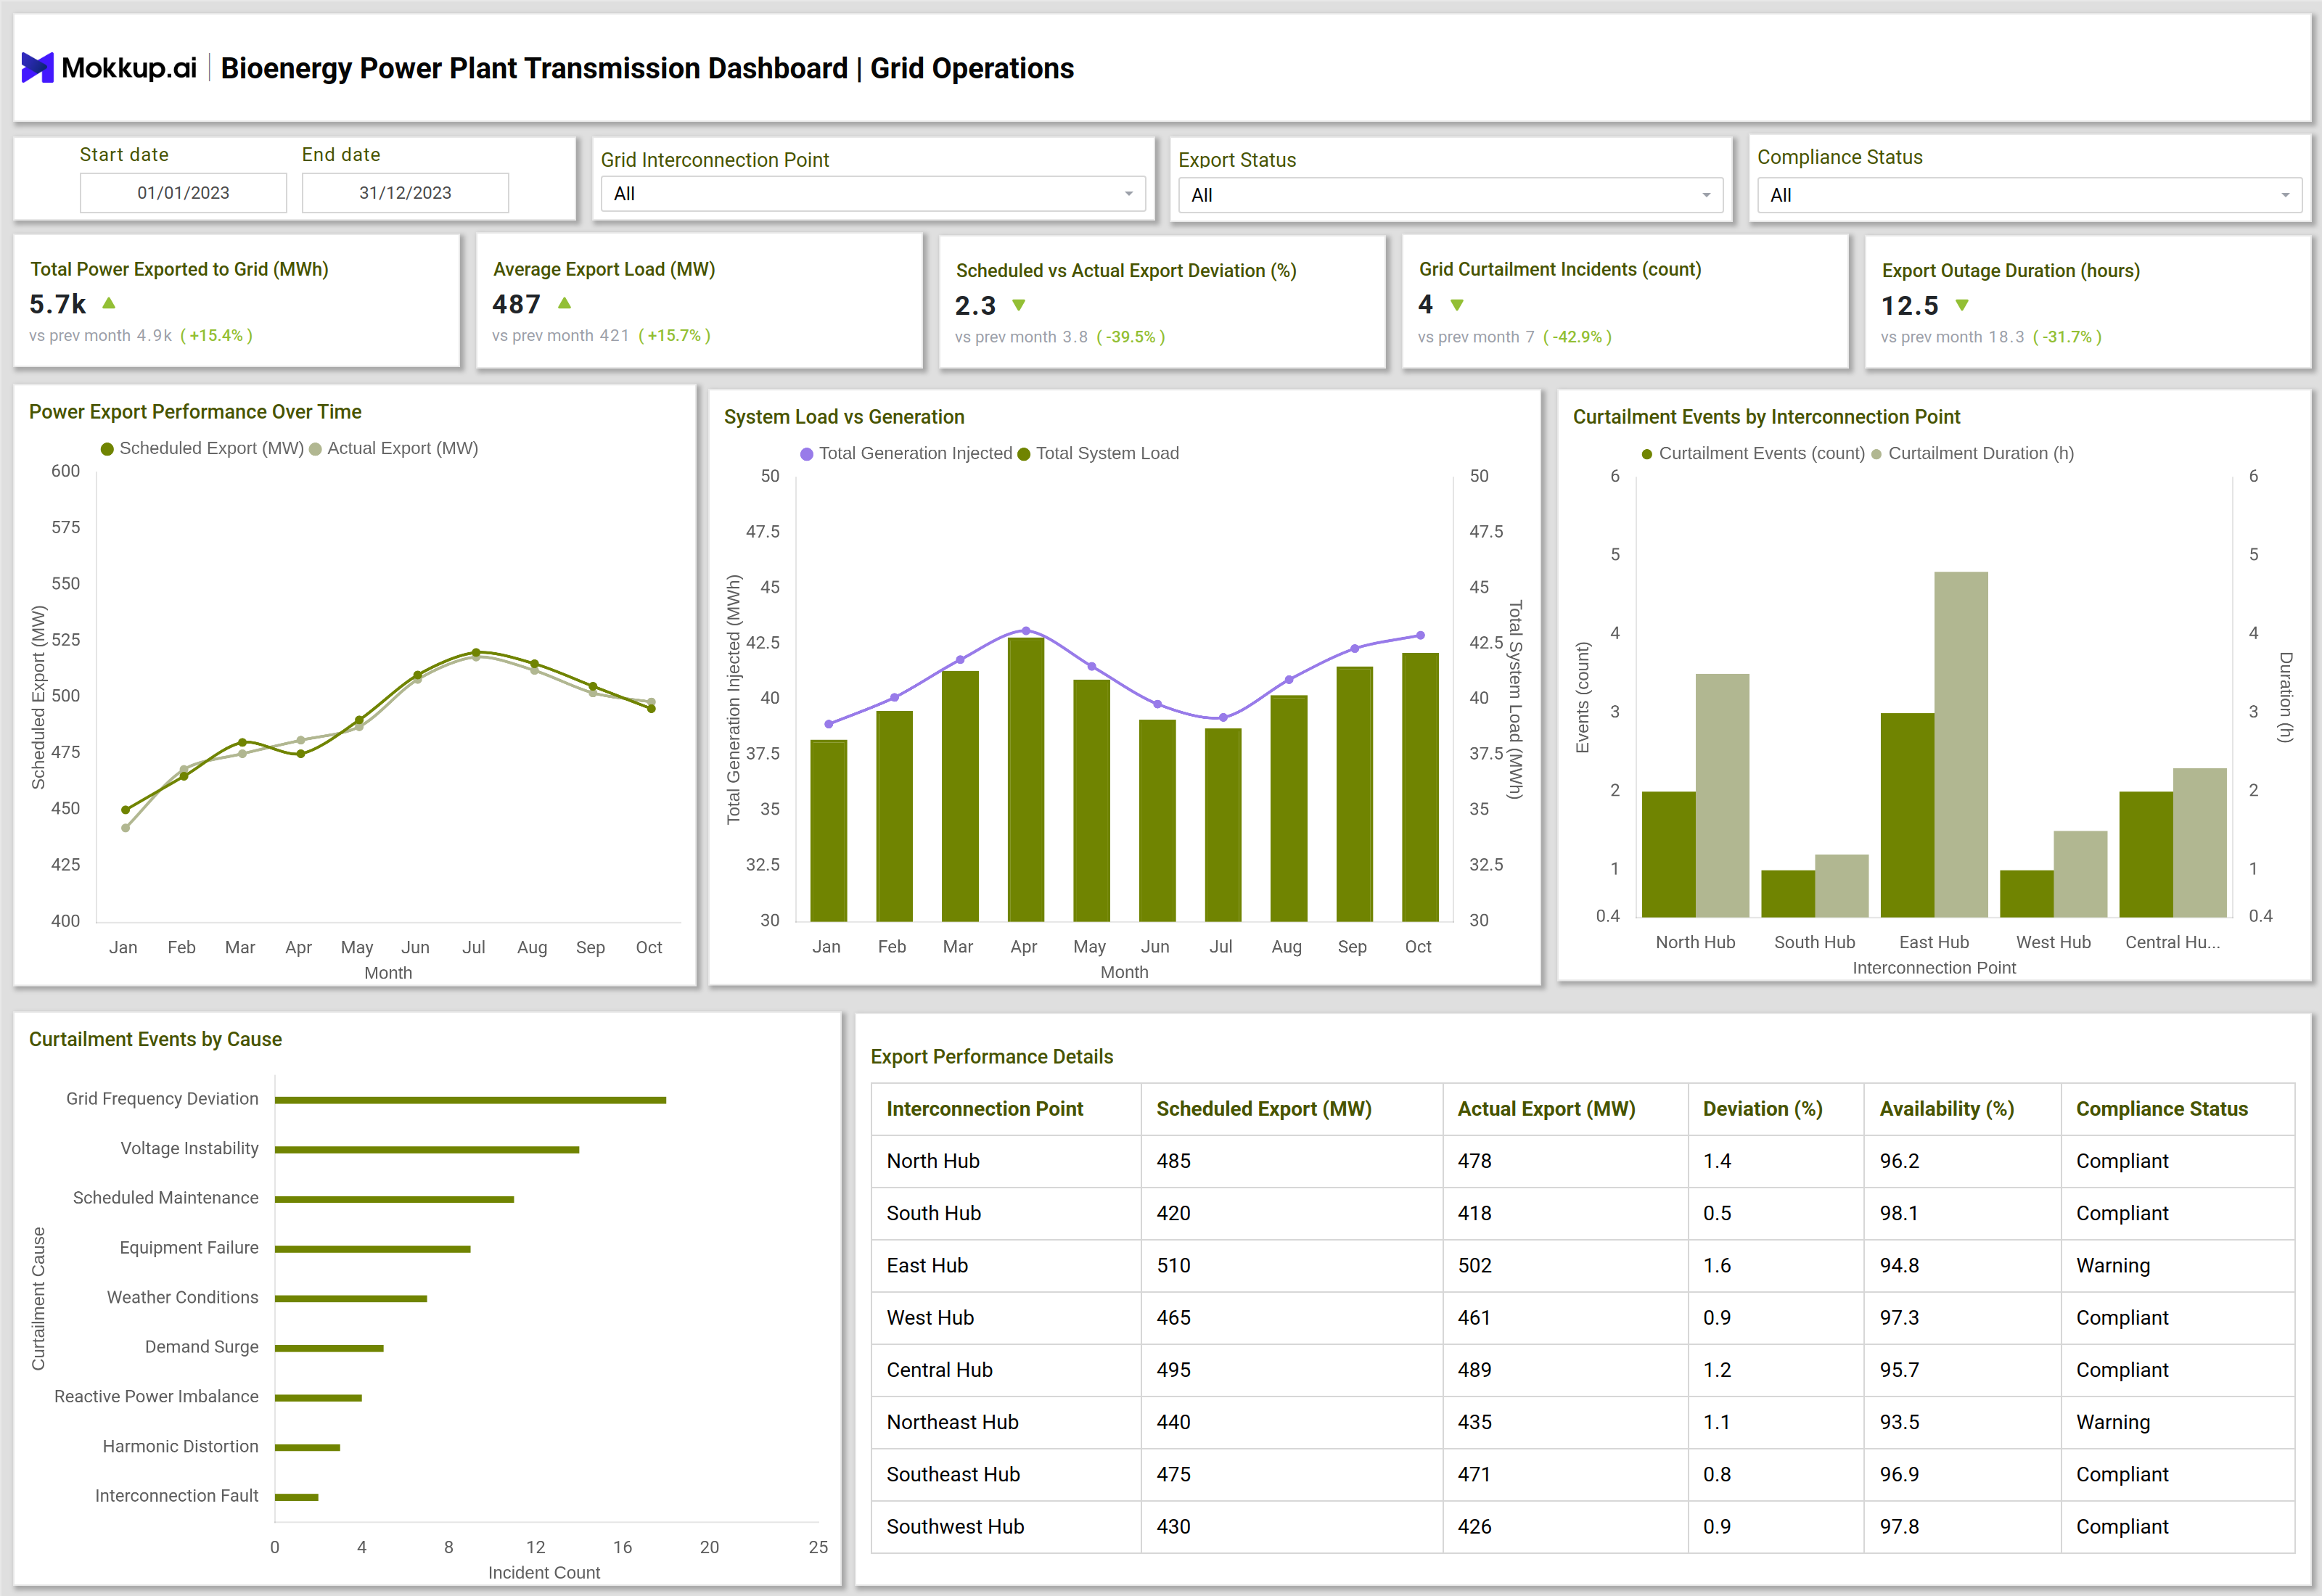Toggle Scheduled Export (MW) legend entry
This screenshot has width=2322, height=1596.
[202, 448]
